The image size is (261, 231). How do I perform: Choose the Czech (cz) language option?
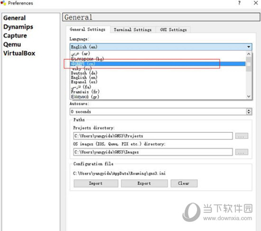[158, 68]
